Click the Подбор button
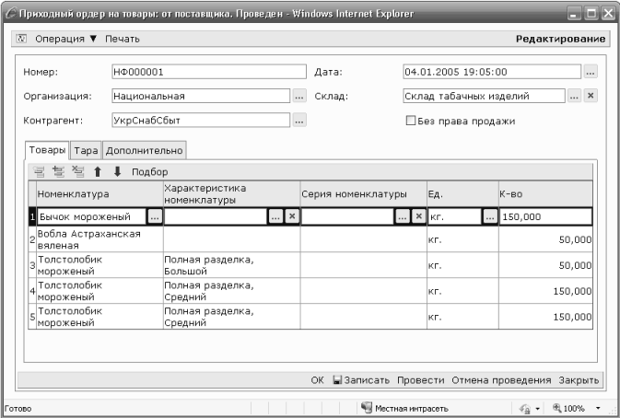 coord(150,172)
